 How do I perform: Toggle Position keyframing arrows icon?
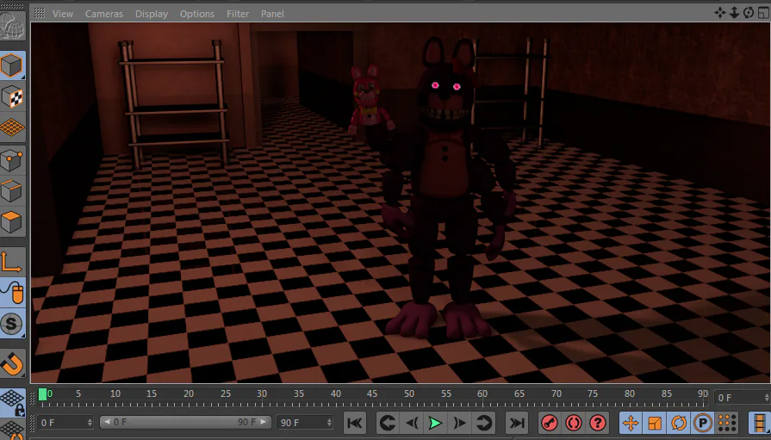(x=631, y=423)
